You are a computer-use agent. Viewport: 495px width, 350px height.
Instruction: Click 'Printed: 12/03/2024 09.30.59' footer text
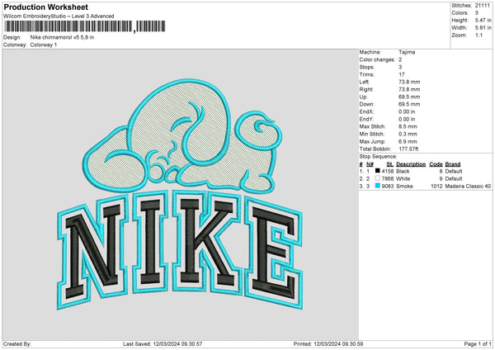tap(328, 343)
